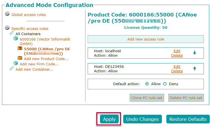Delete the DE123456 host rule
Image resolution: width=212 pixels, height=127 pixels.
(x=177, y=71)
